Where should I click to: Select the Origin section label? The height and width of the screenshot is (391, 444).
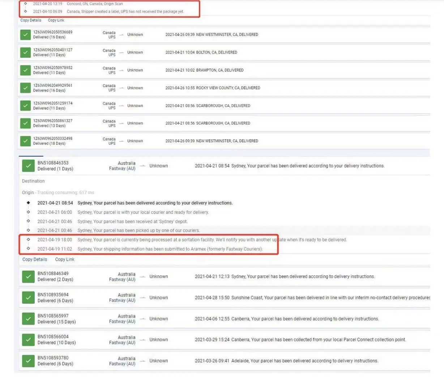[x=28, y=193]
